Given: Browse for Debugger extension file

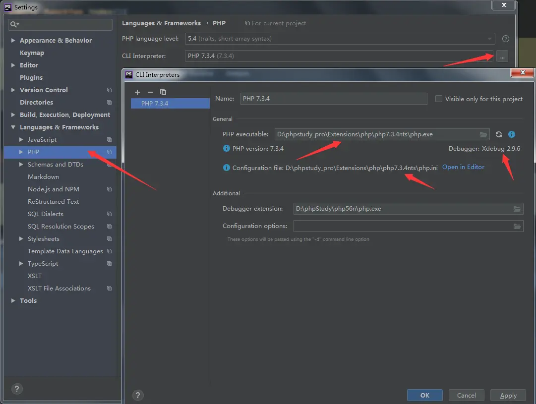Looking at the screenshot, I should coord(517,209).
